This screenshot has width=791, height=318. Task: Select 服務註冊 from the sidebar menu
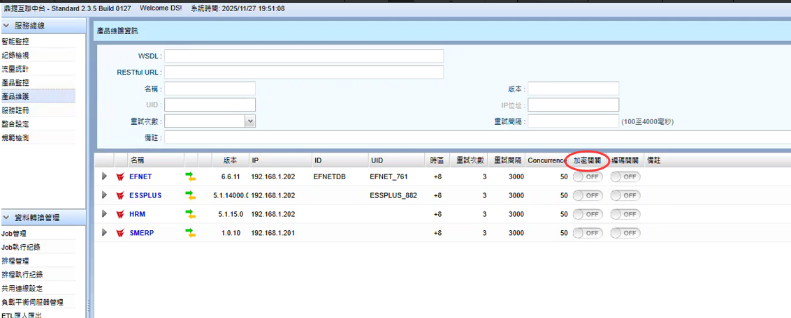15,110
